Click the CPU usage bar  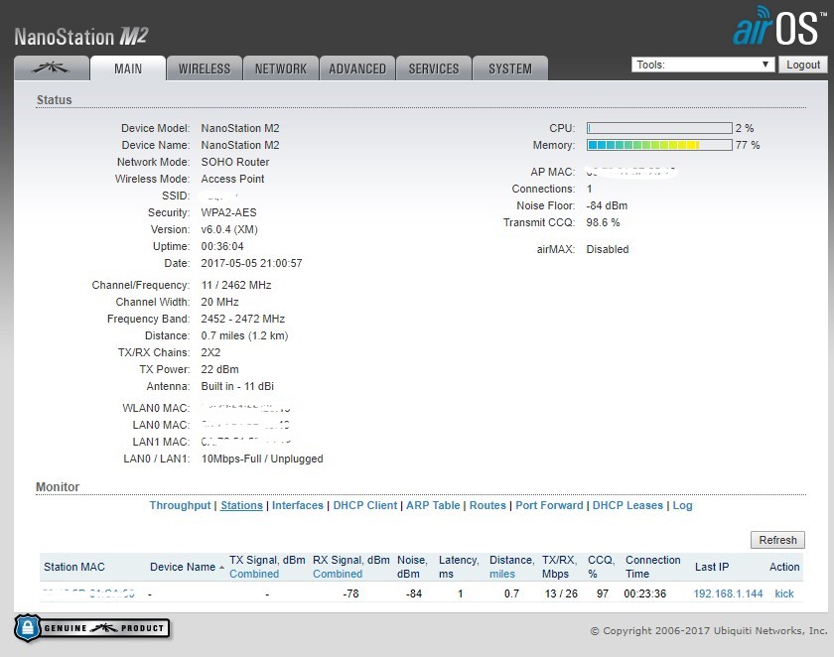[659, 128]
